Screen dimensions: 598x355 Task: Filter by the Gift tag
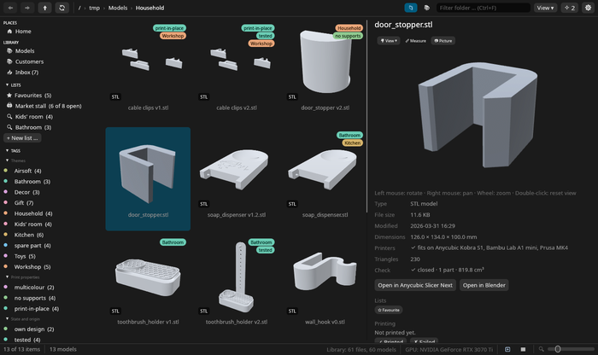point(24,202)
